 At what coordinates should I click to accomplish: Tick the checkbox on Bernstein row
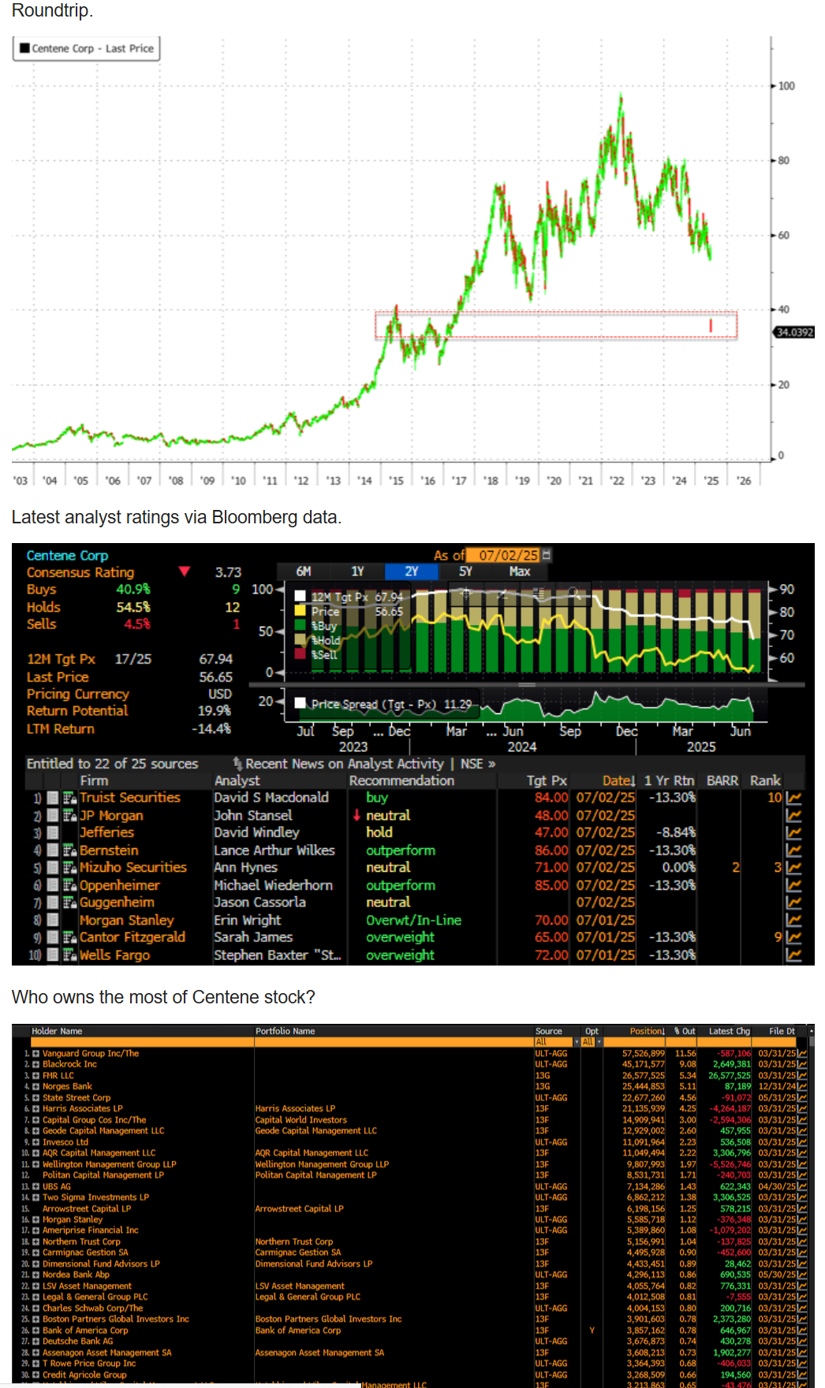click(x=53, y=850)
